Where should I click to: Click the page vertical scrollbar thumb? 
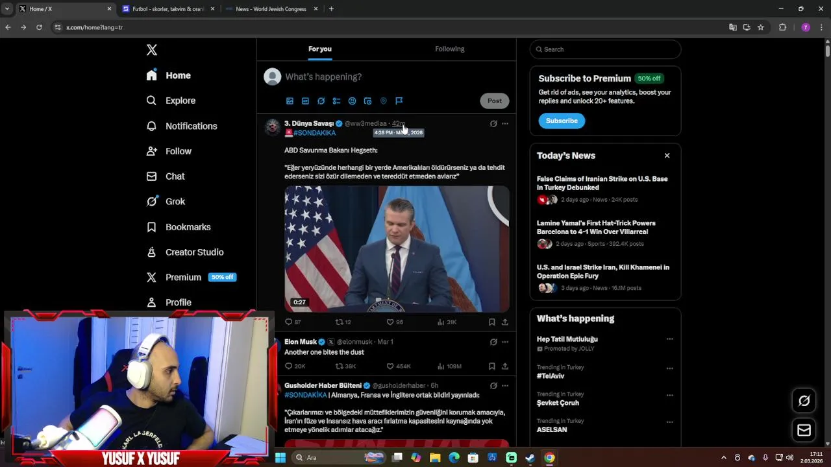827,51
